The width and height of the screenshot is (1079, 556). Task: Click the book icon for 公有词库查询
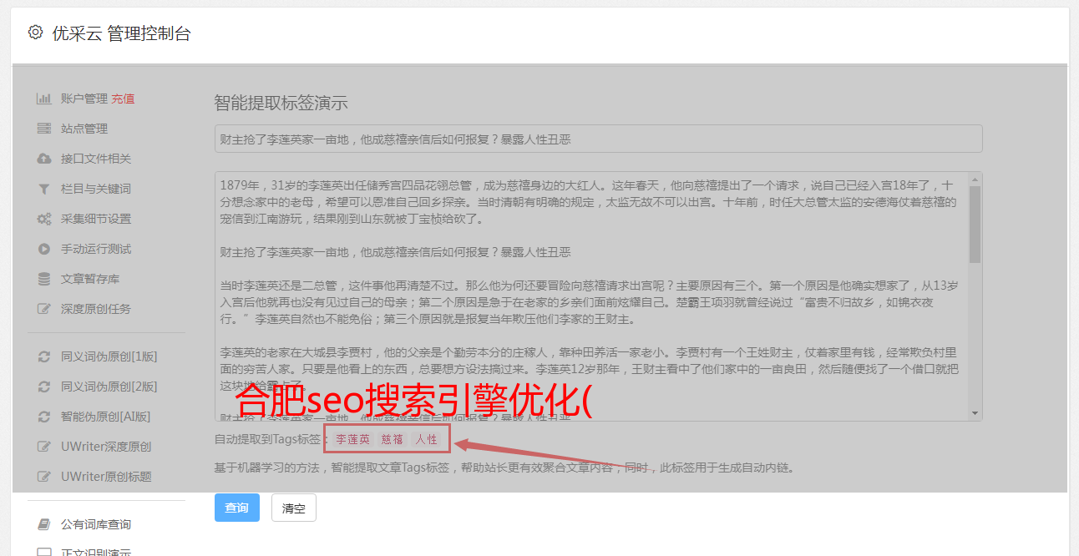point(44,524)
